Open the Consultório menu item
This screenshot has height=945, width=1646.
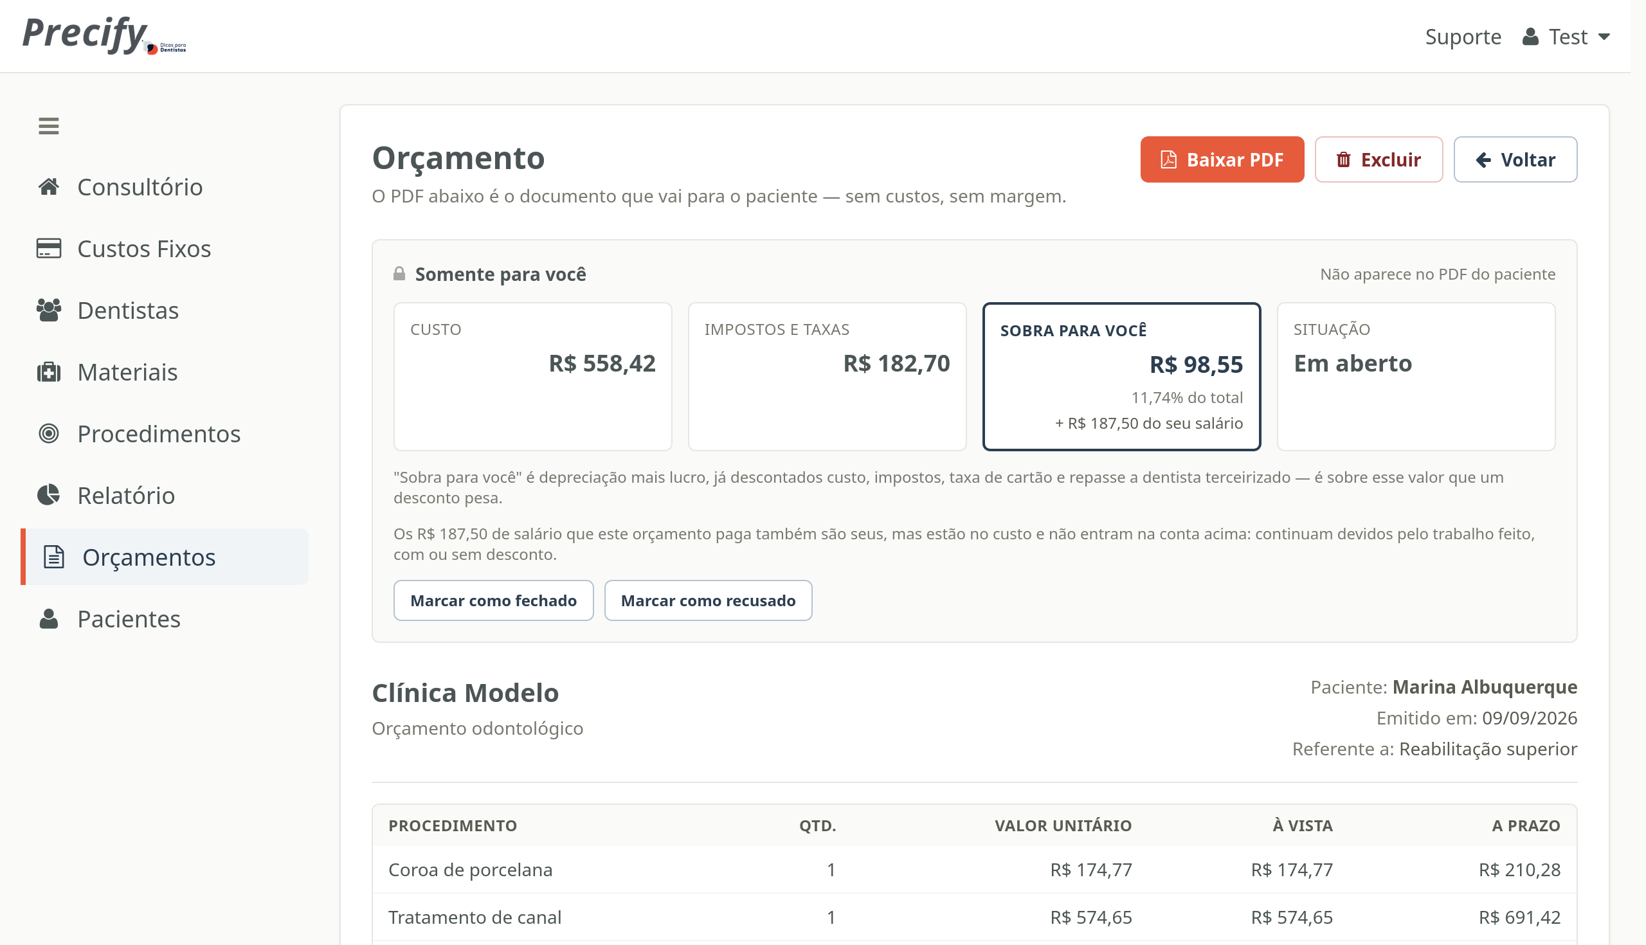click(x=165, y=187)
